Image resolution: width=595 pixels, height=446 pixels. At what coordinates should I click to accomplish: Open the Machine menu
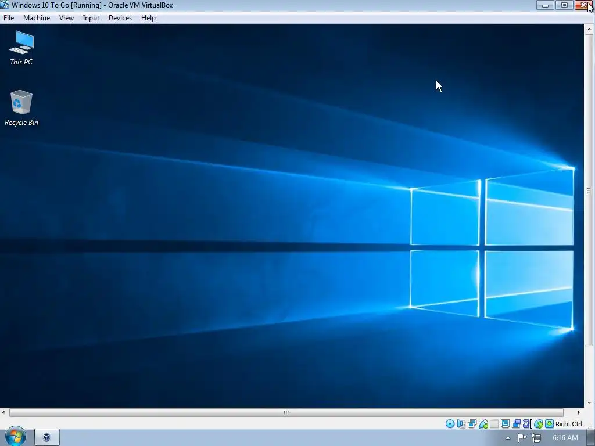(37, 18)
